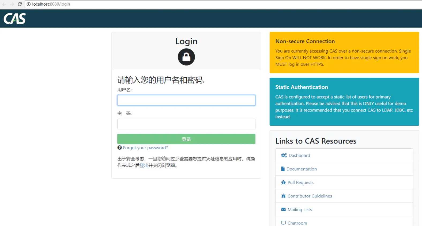Click the 用户名 label

(x=125, y=90)
